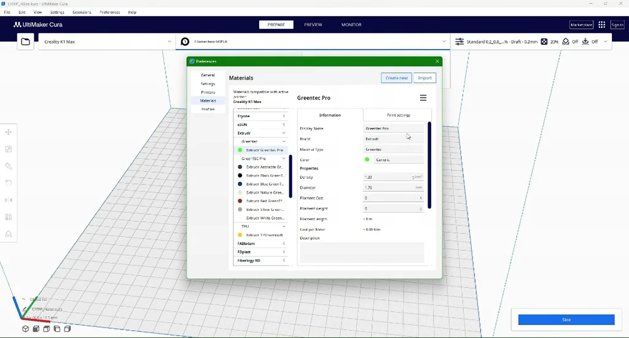This screenshot has width=629, height=338.
Task: Switch to 3D view cube icon
Action: pyautogui.click(x=26, y=329)
